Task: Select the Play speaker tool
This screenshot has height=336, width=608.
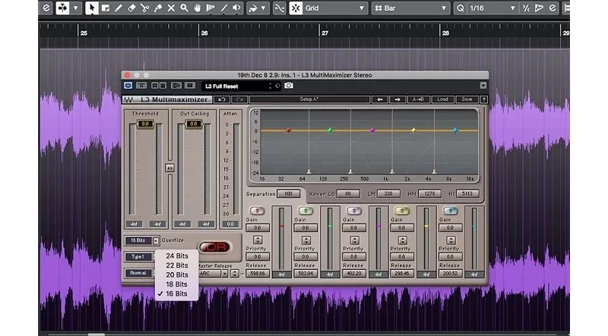Action: (237, 8)
